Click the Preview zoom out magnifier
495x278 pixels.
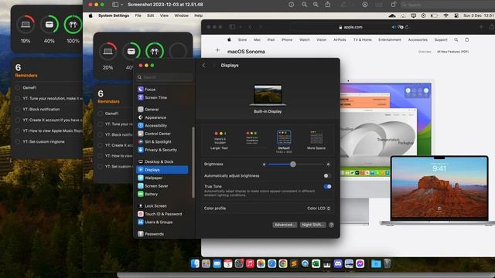(x=304, y=5)
